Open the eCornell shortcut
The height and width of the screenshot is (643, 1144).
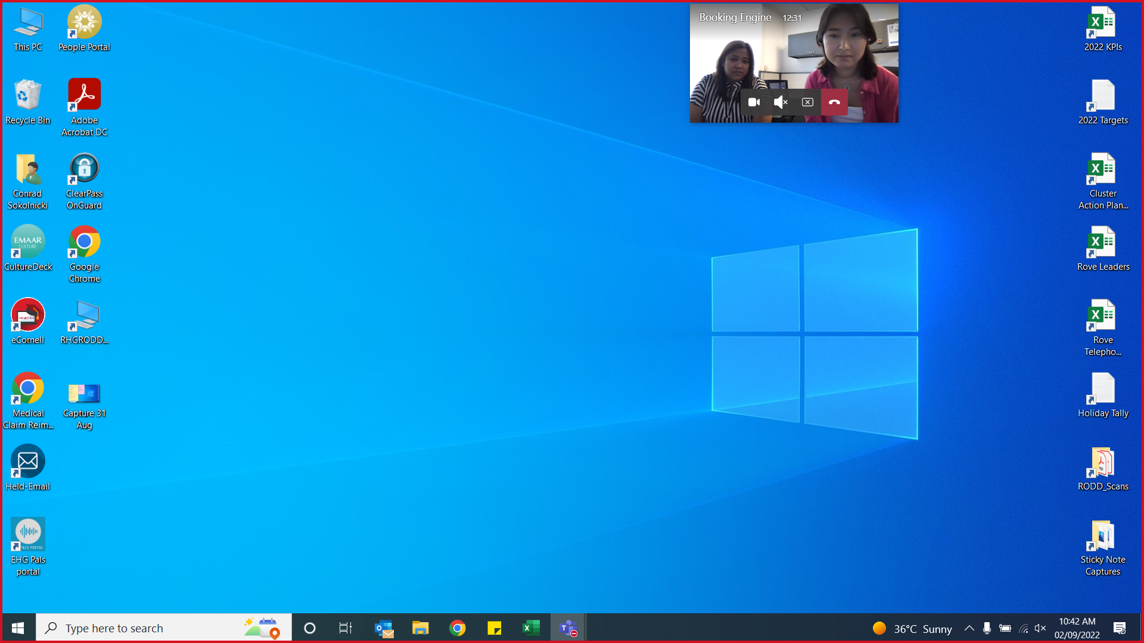click(28, 321)
